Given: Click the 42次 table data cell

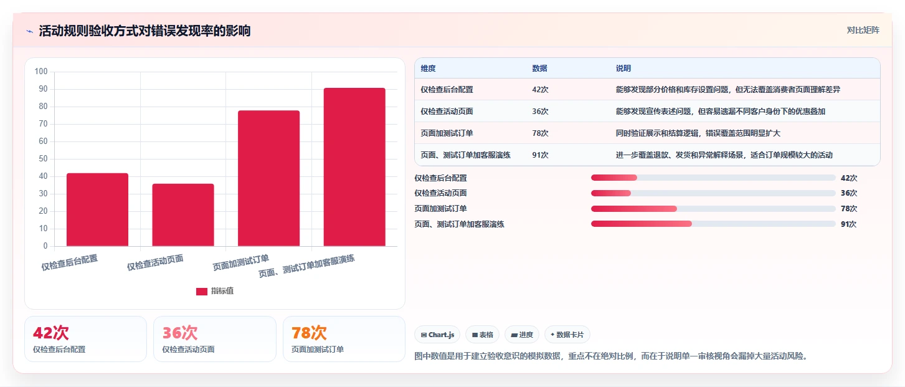Looking at the screenshot, I should 540,90.
